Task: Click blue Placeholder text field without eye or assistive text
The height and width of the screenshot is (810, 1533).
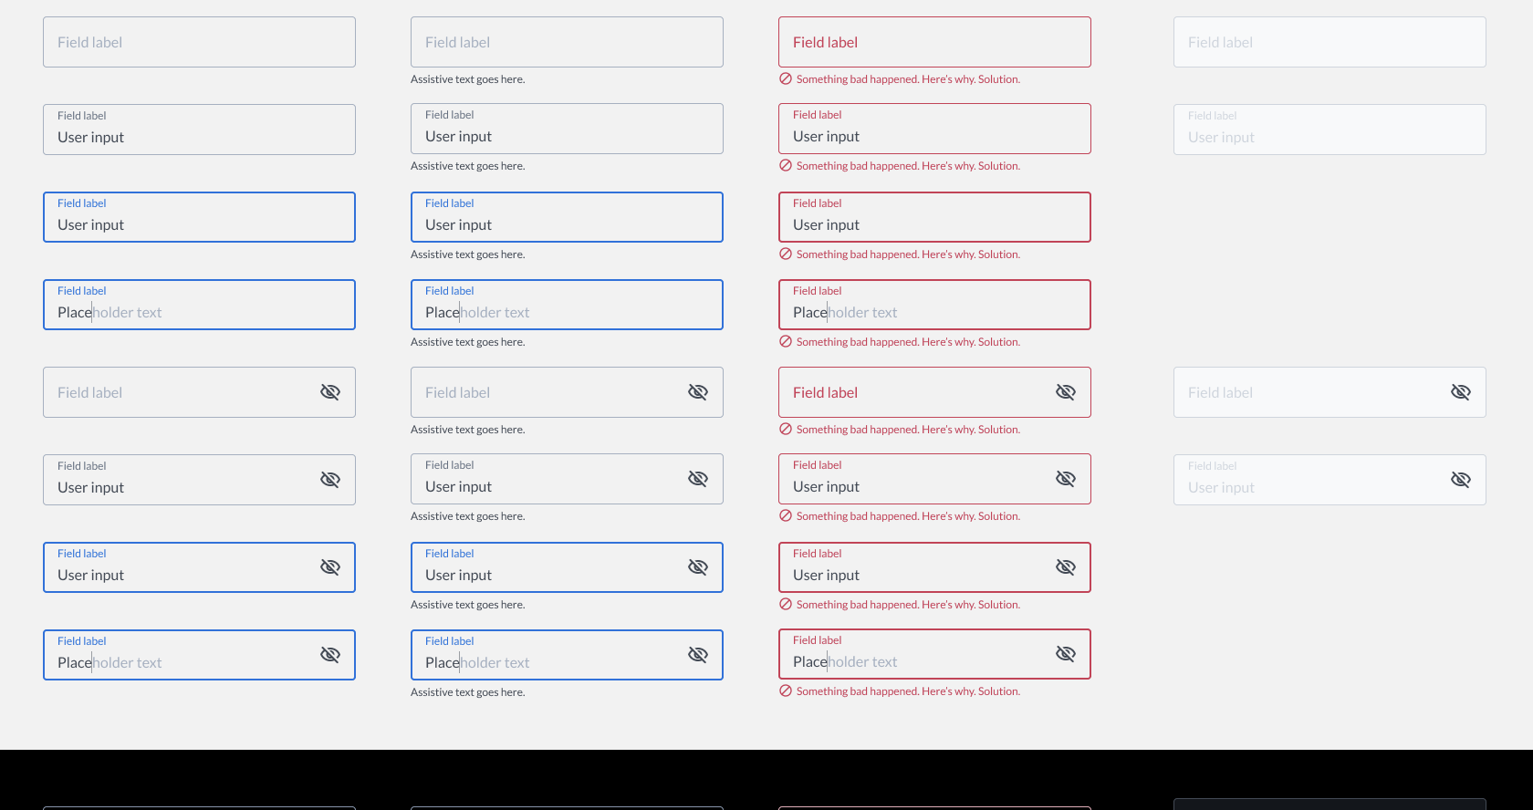Action: pyautogui.click(x=199, y=305)
